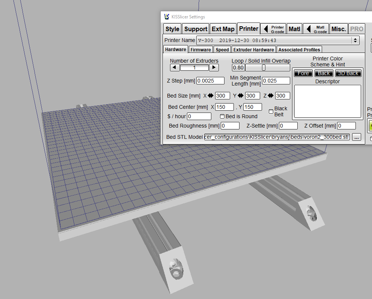Switch to the Firmware tab
The width and height of the screenshot is (372, 299).
[200, 49]
